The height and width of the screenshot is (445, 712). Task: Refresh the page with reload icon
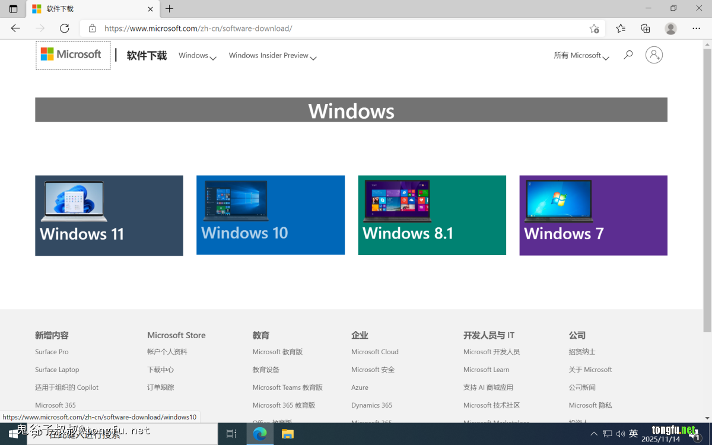pos(65,28)
